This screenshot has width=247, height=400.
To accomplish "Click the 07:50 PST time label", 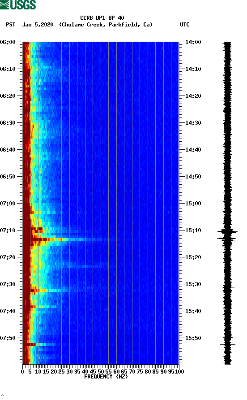I will [8, 338].
